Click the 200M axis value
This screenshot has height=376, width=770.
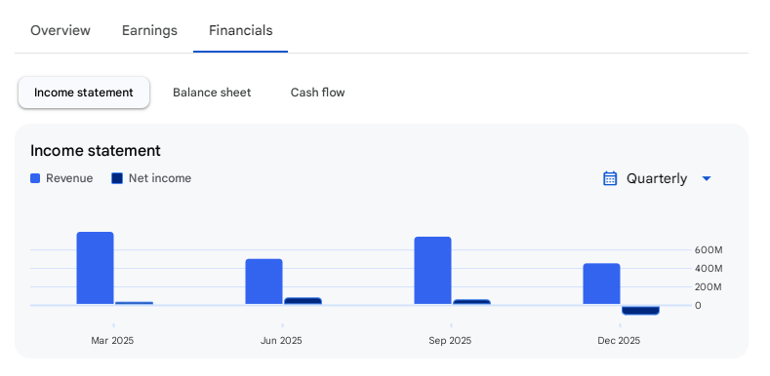(x=709, y=286)
